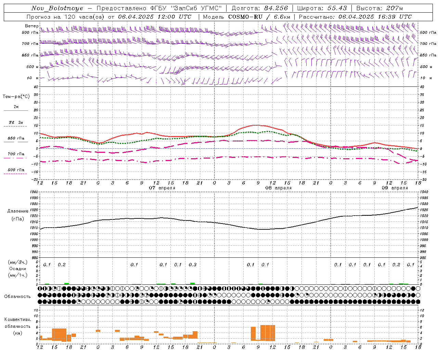Click the date label 08 апреля
Viewport: 438px width, 350px height.
tap(279, 188)
